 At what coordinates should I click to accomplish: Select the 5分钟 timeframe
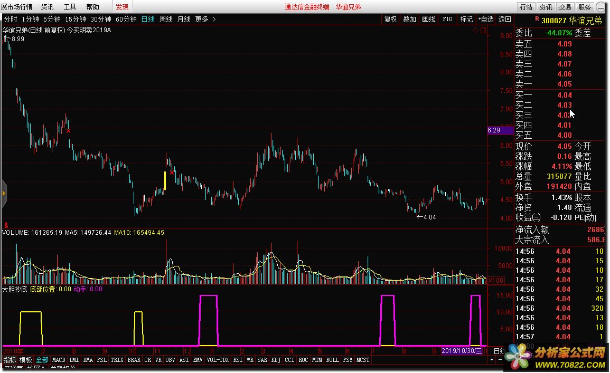point(52,19)
